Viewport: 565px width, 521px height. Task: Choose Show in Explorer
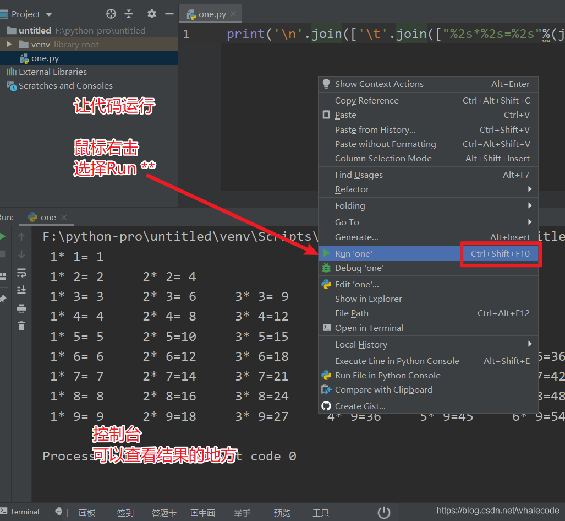click(x=428, y=299)
